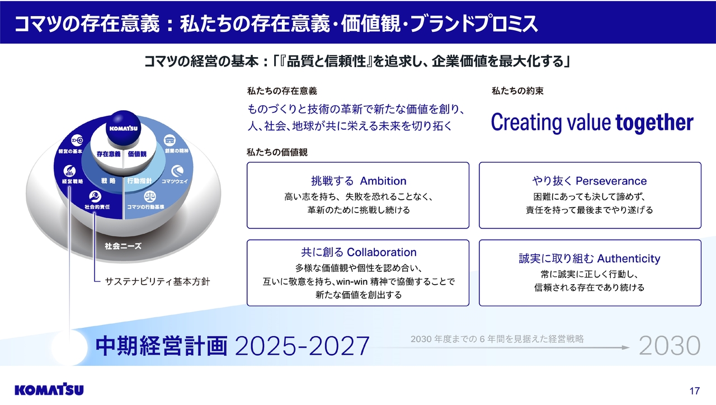
Task: Click the 経営戦略 chart icon
Action: pos(70,171)
